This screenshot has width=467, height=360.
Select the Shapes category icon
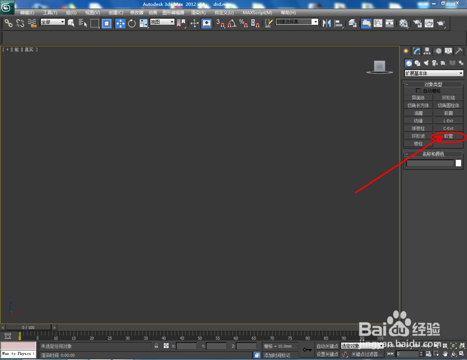coord(417,63)
